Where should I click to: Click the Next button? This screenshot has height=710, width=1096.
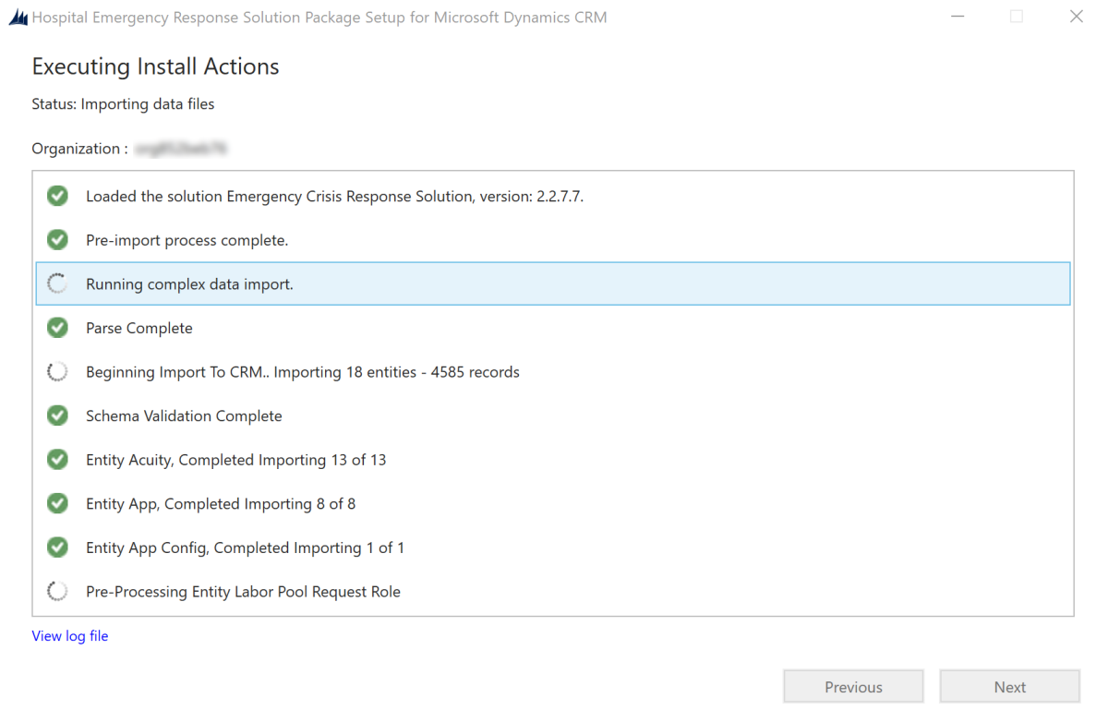[1009, 687]
